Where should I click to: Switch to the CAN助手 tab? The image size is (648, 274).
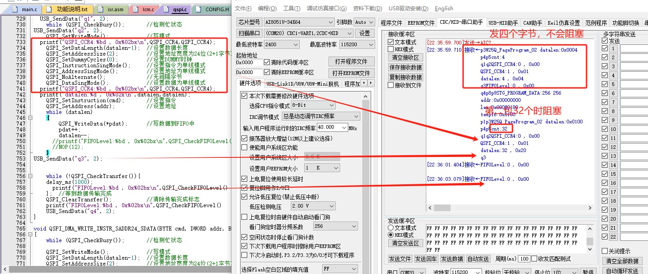tap(532, 23)
